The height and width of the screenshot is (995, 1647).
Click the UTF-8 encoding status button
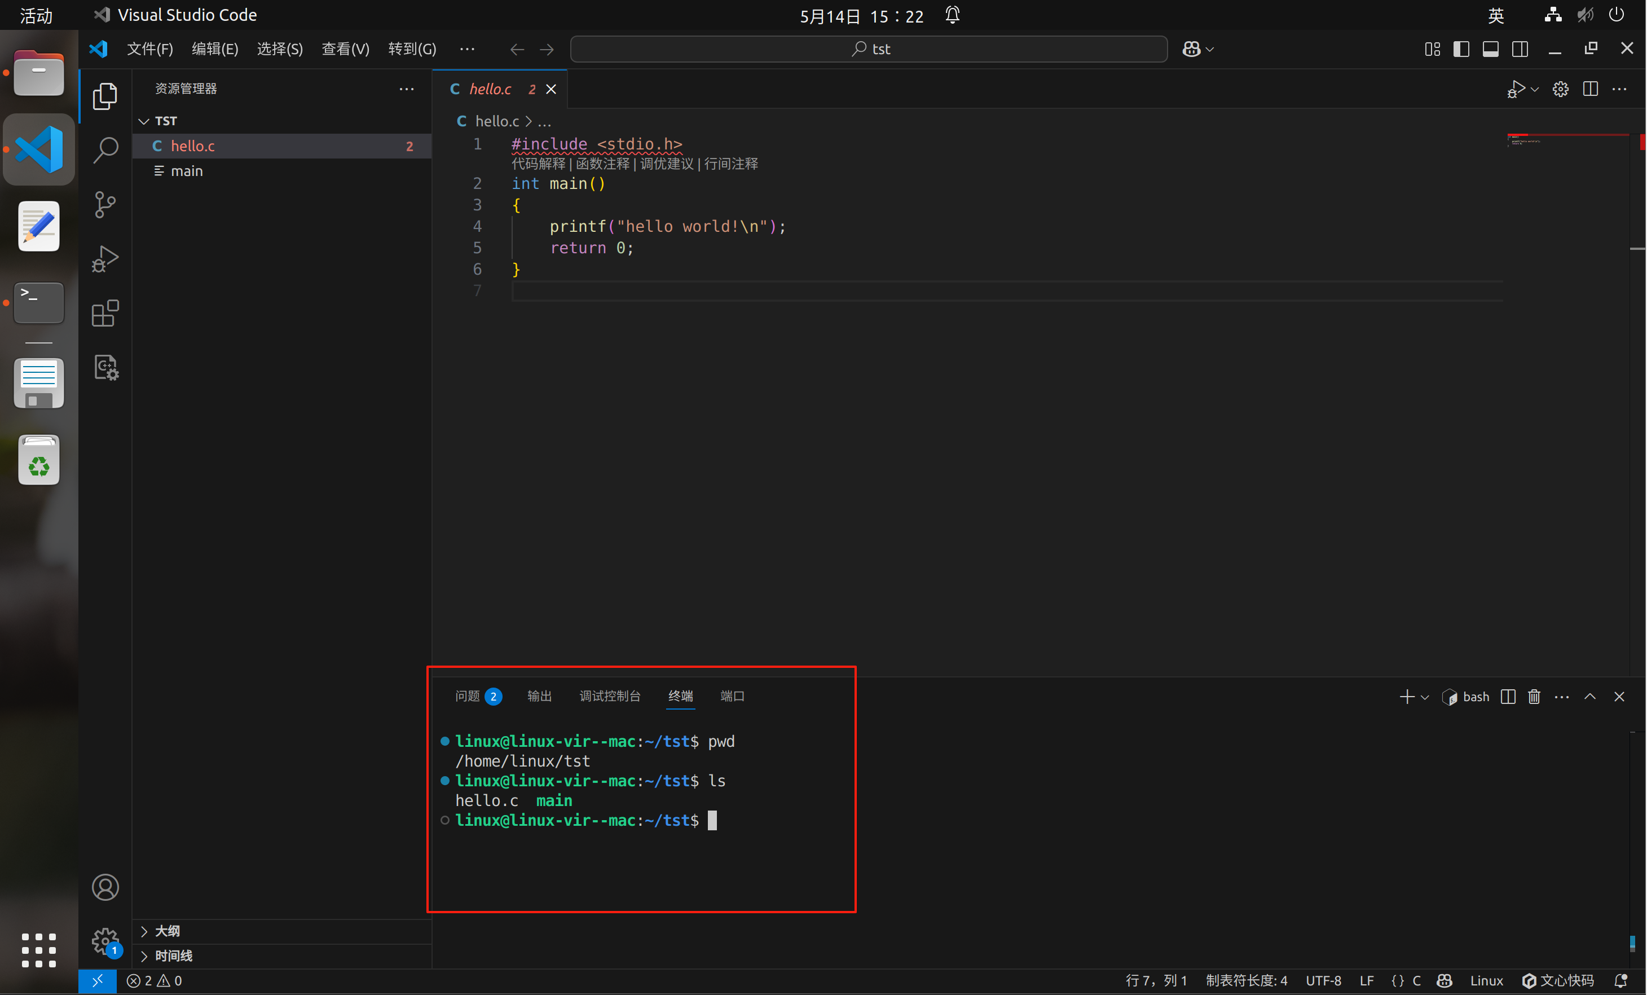(1323, 980)
